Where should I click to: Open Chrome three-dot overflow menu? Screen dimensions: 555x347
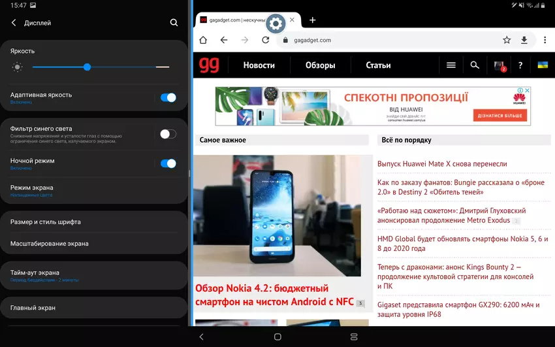(545, 40)
